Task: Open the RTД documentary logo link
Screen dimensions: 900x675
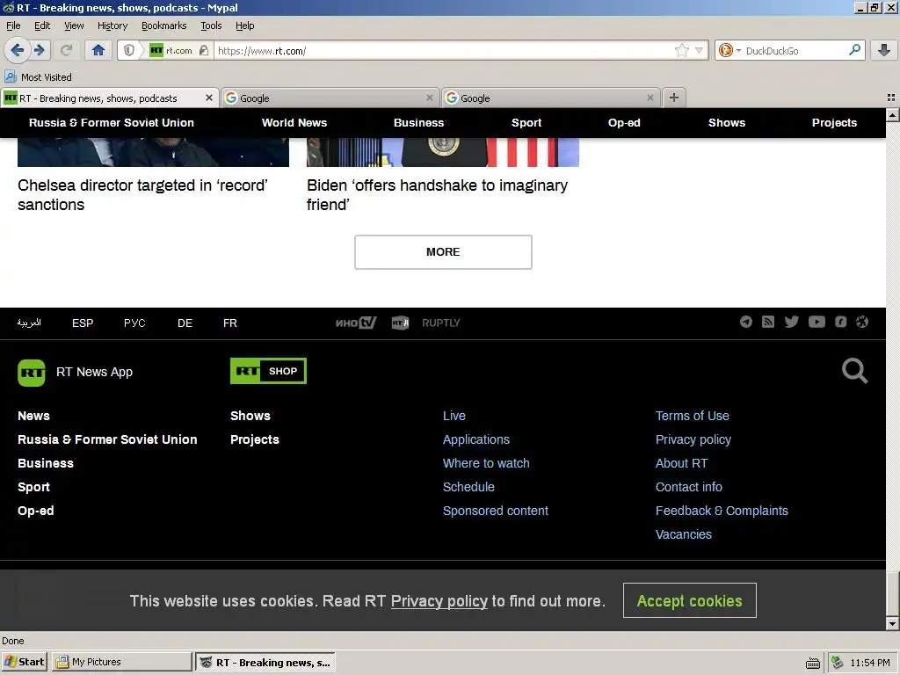Action: pyautogui.click(x=400, y=323)
